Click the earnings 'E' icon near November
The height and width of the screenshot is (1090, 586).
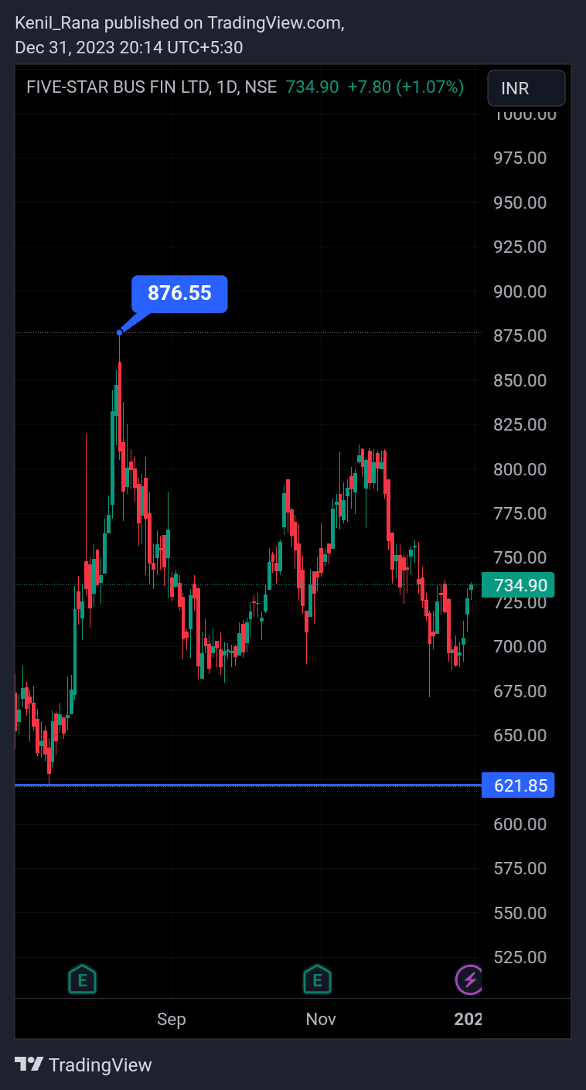317,979
